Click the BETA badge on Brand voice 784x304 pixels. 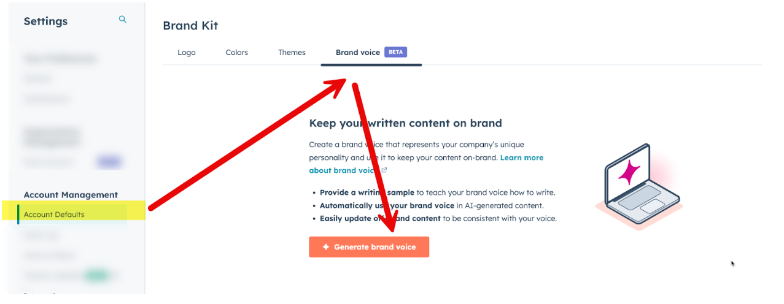[x=395, y=52]
